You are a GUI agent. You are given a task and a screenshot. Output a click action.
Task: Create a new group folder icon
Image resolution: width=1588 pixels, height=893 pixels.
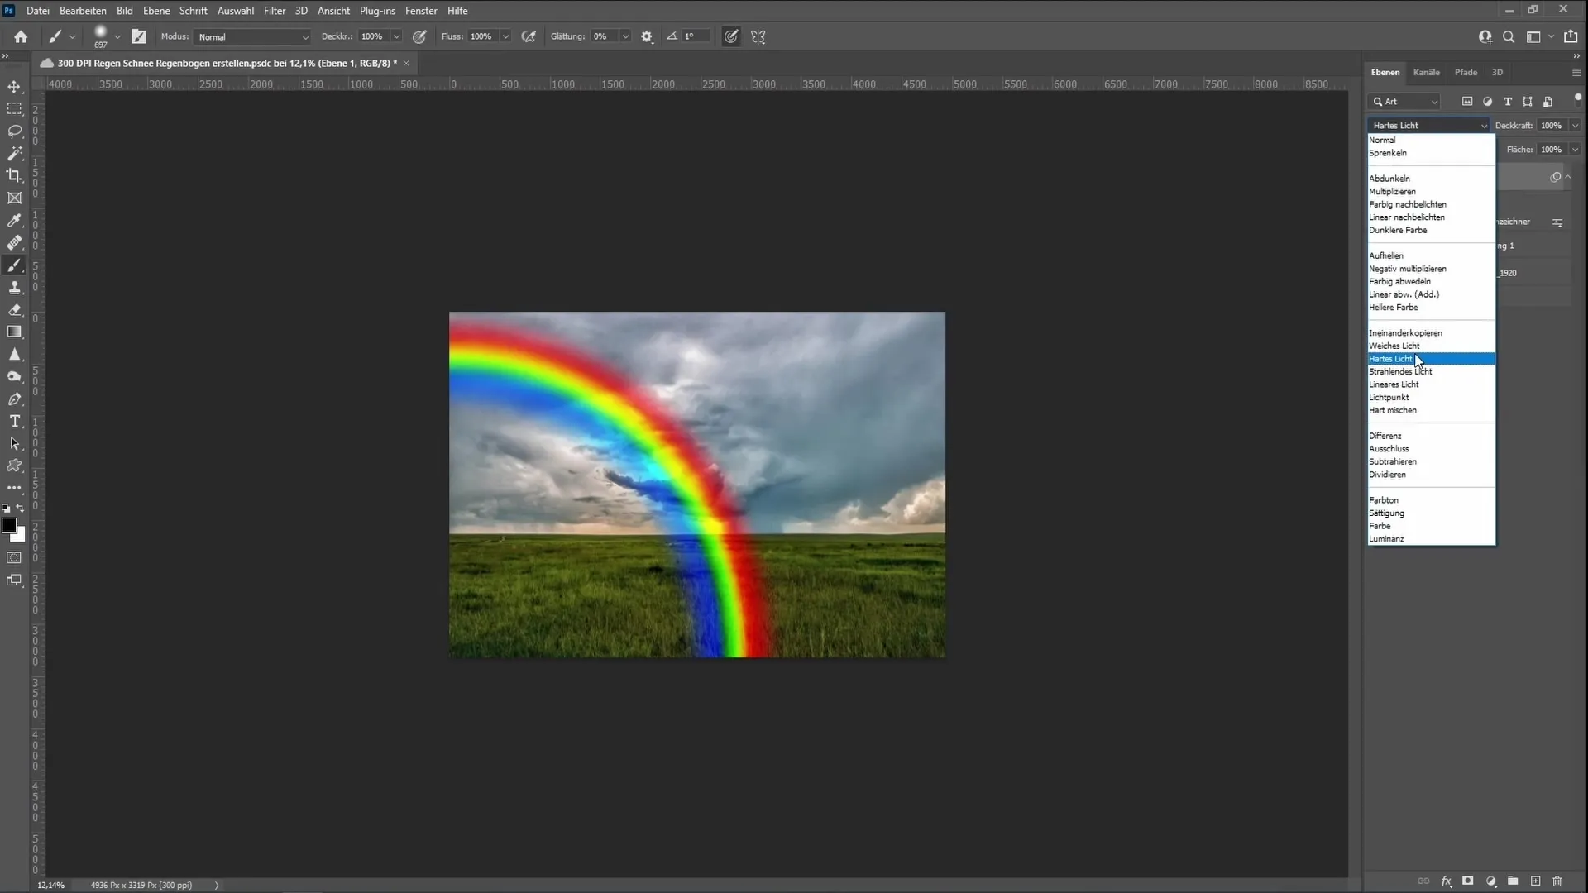pos(1513,881)
